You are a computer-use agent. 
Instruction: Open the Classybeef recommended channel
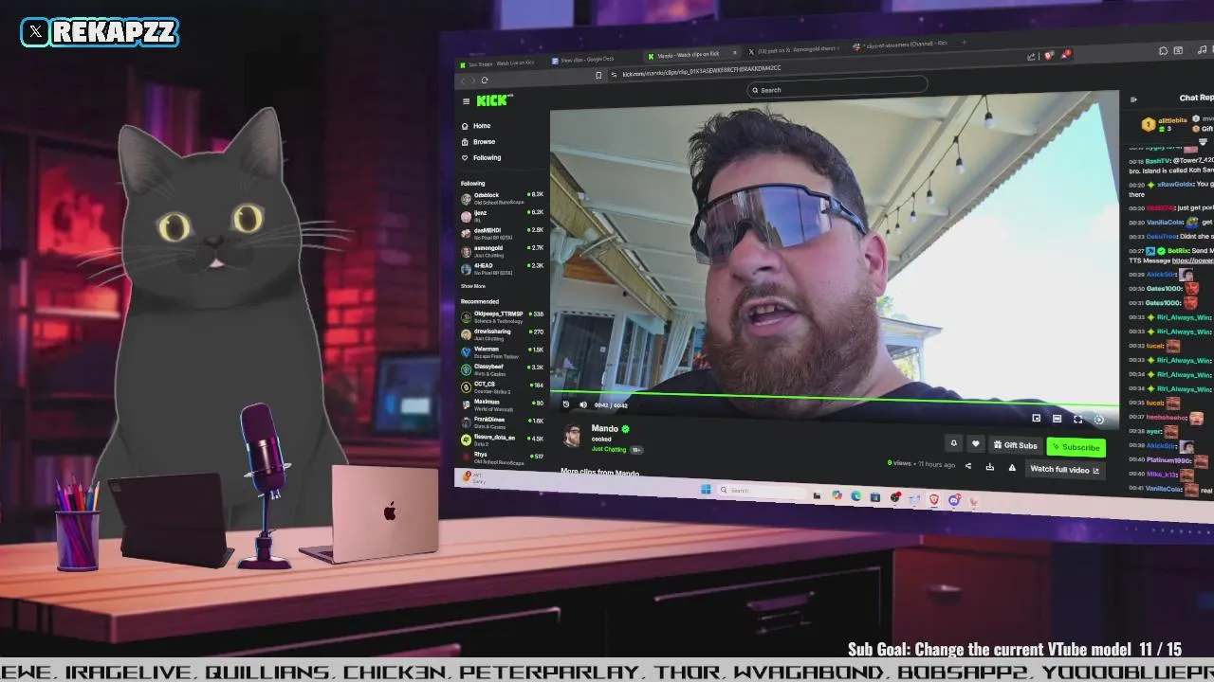(x=502, y=369)
